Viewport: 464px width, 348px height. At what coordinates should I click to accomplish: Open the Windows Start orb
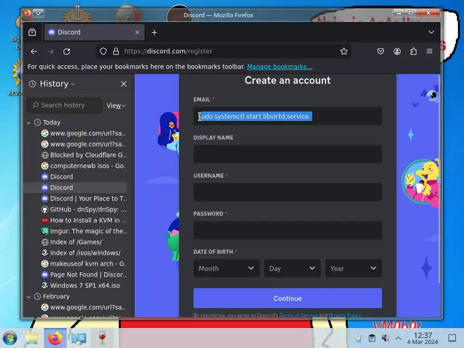click(10, 338)
